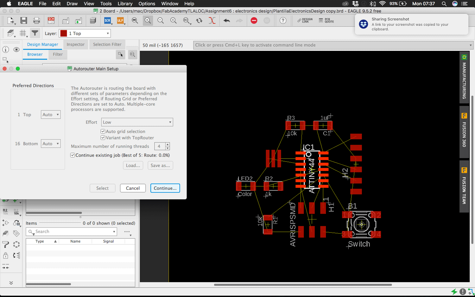Expand more tools with the double chevron
Viewport: 475px width, 297px height.
tap(11, 283)
